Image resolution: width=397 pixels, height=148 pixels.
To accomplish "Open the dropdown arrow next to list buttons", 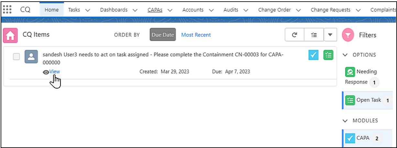I will (x=330, y=35).
